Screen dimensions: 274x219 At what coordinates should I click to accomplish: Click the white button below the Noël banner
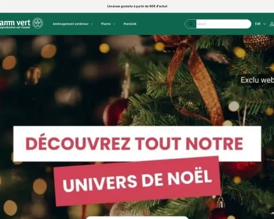137,217
